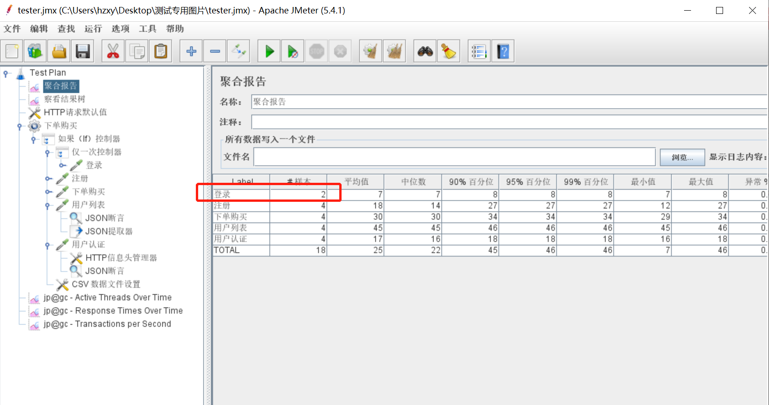The height and width of the screenshot is (405, 769).
Task: Click the New test plan icon
Action: [x=12, y=51]
